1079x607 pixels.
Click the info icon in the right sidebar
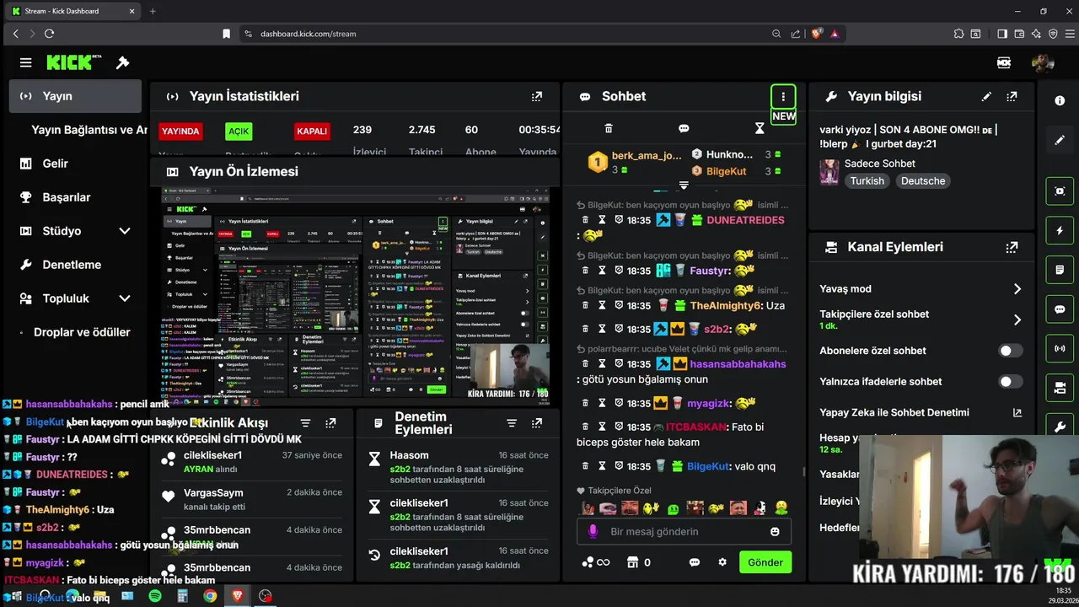[x=1060, y=100]
